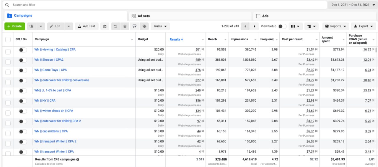The height and width of the screenshot is (167, 378).
Task: Open the columns layout icon menu
Action: tap(295, 26)
